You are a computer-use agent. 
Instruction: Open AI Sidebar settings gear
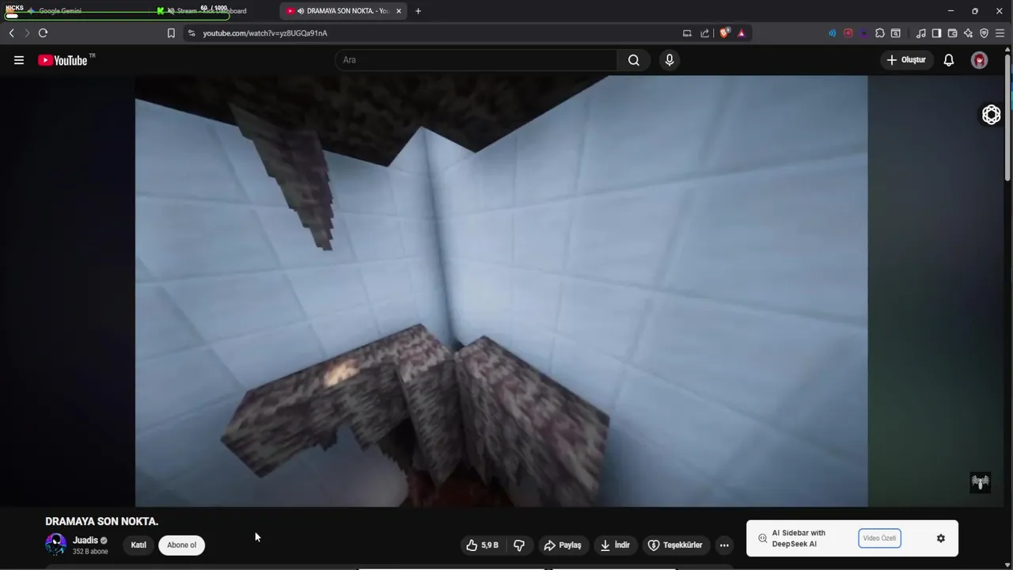[941, 538]
